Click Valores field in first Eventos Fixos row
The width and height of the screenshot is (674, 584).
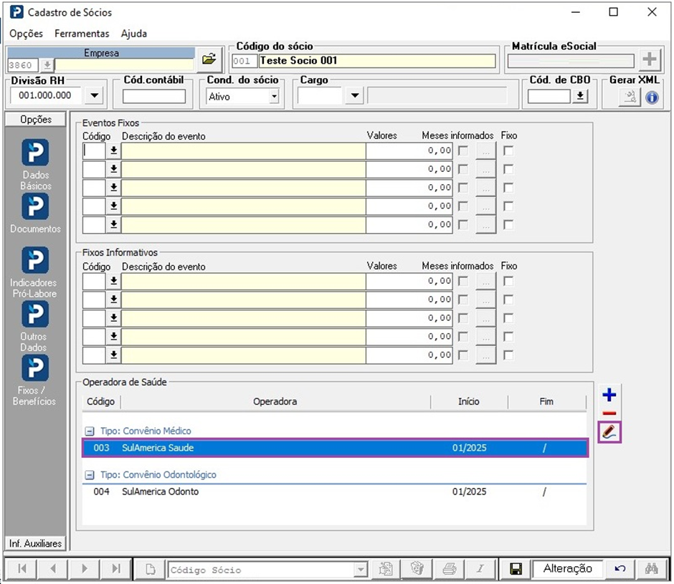[409, 150]
